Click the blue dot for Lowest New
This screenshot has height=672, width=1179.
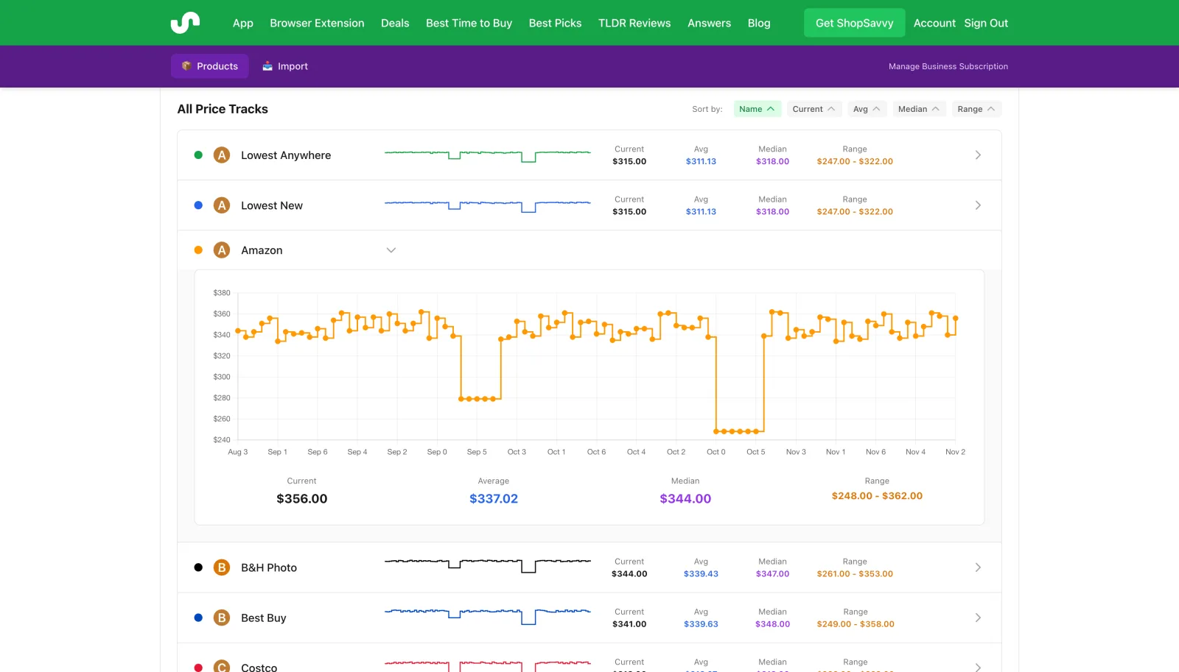tap(198, 205)
